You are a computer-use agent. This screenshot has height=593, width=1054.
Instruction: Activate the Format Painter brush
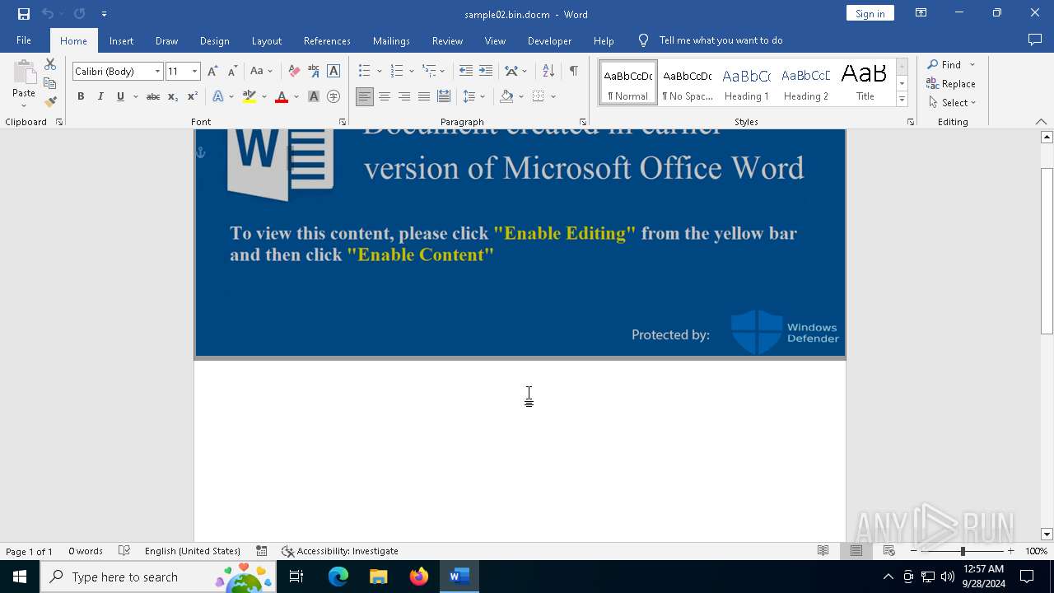click(x=50, y=102)
